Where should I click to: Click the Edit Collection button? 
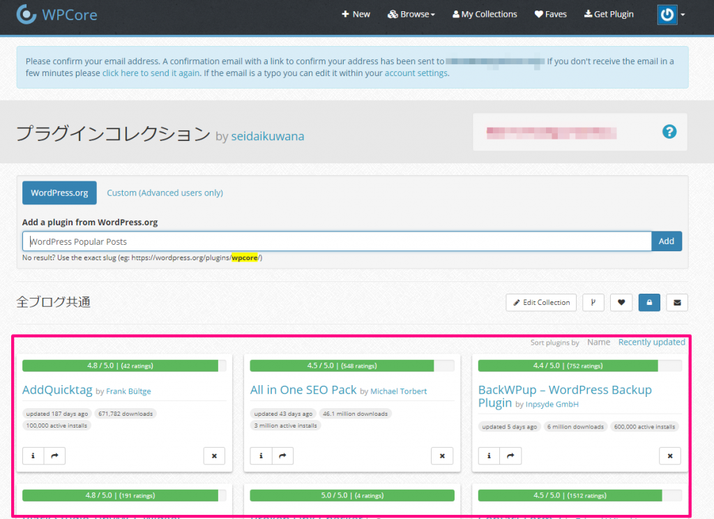tap(541, 303)
